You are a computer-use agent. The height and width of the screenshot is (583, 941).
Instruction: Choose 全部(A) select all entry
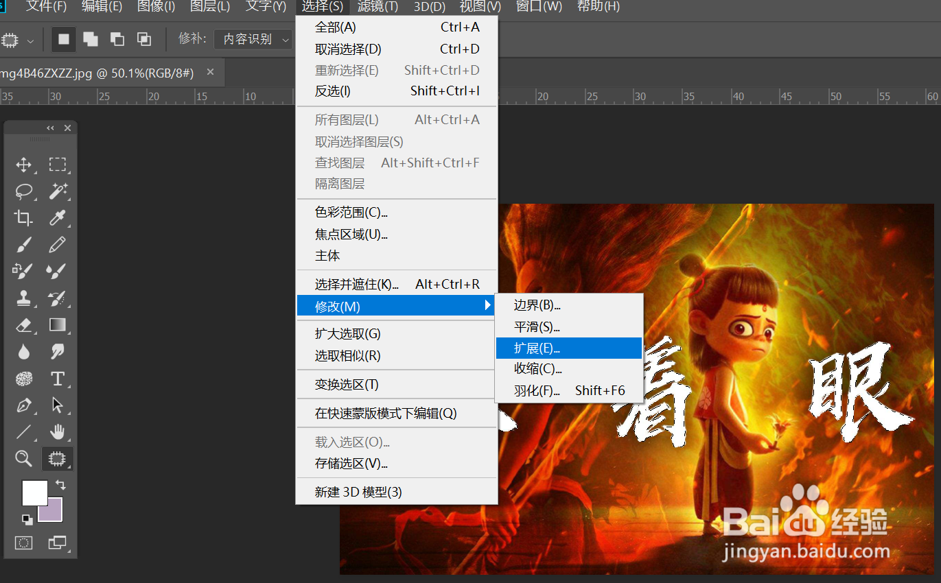(397, 27)
